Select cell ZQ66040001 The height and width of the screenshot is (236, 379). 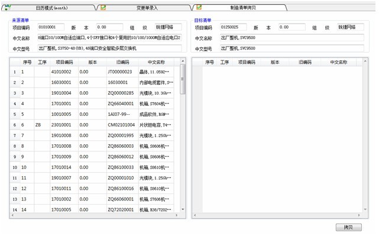point(122,104)
